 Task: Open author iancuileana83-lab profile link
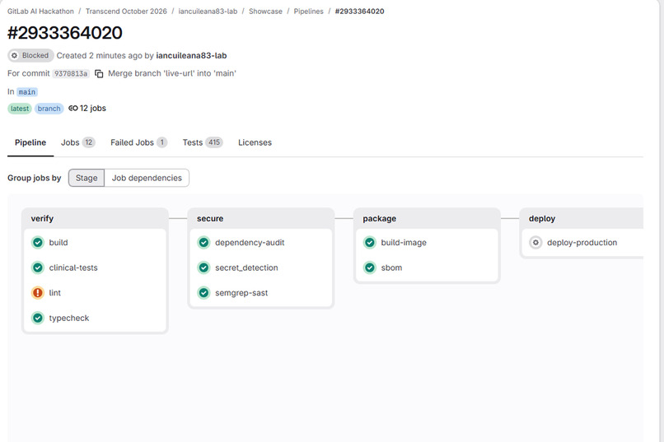[x=191, y=55]
